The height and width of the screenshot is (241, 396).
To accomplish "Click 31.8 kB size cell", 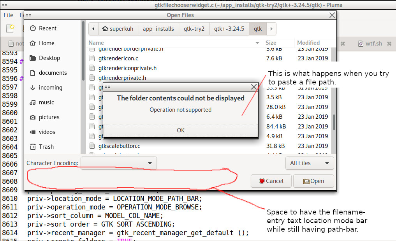I will (275, 146).
